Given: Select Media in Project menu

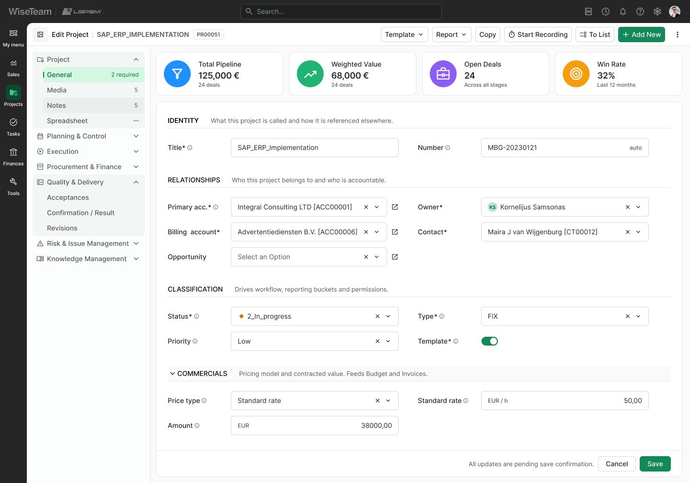Looking at the screenshot, I should 93,90.
